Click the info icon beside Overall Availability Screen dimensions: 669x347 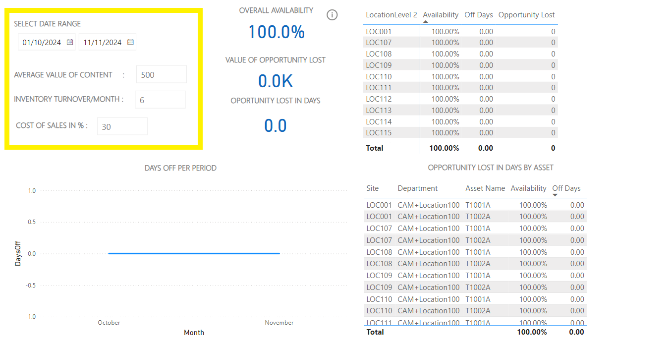pos(332,15)
